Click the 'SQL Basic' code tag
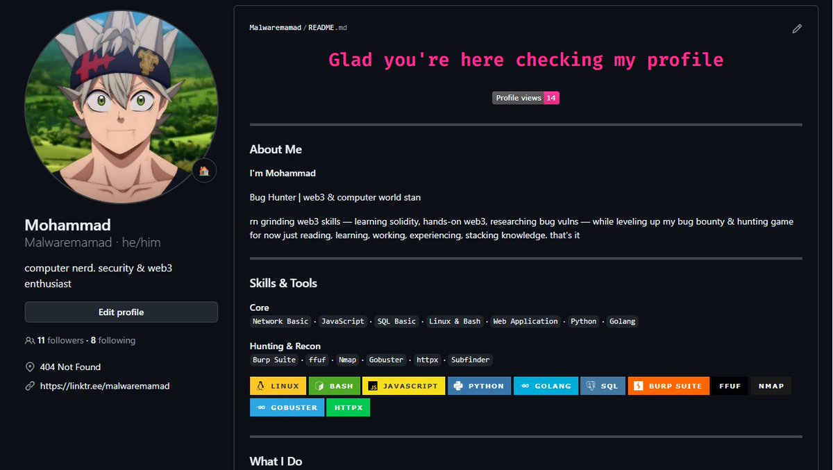Viewport: 833px width, 470px height. click(x=396, y=321)
